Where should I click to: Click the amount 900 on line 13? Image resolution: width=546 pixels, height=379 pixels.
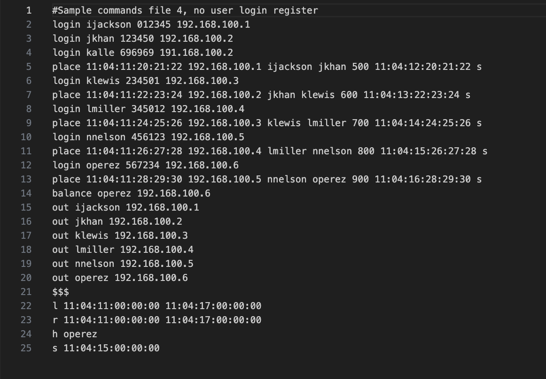[360, 180]
